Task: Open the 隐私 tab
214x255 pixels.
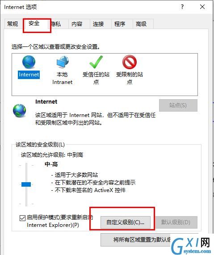Action: [x=56, y=24]
